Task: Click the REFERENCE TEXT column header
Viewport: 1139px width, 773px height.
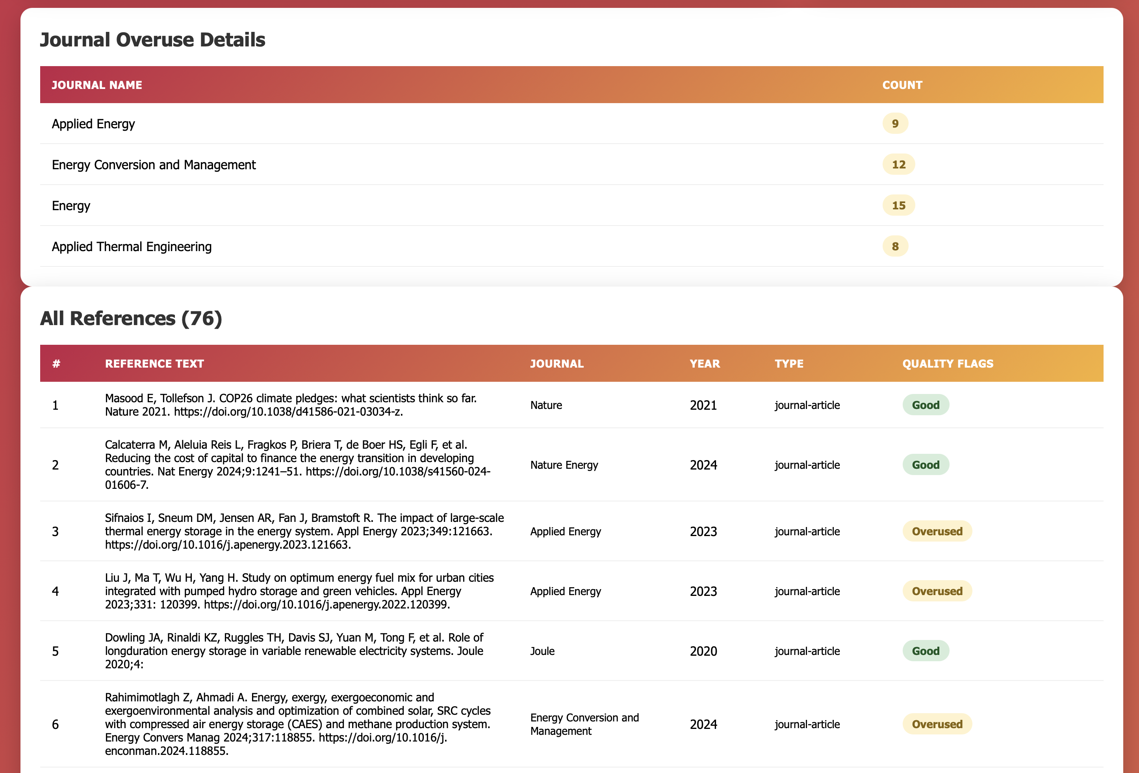Action: tap(154, 364)
